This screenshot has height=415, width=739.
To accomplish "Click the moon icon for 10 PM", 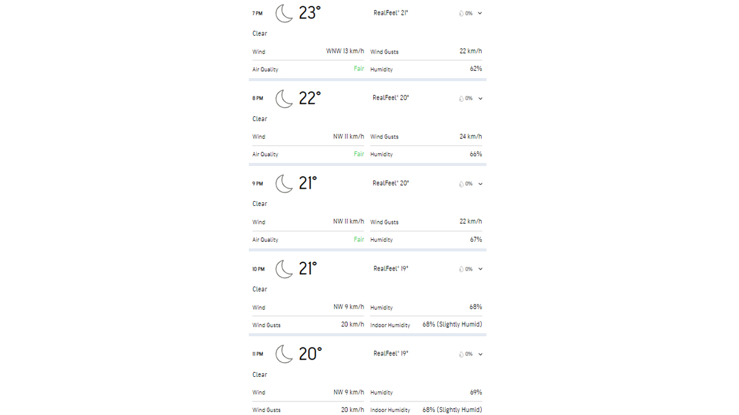I will coord(284,269).
